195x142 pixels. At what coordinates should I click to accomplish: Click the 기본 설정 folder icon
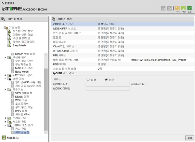click(x=6, y=28)
